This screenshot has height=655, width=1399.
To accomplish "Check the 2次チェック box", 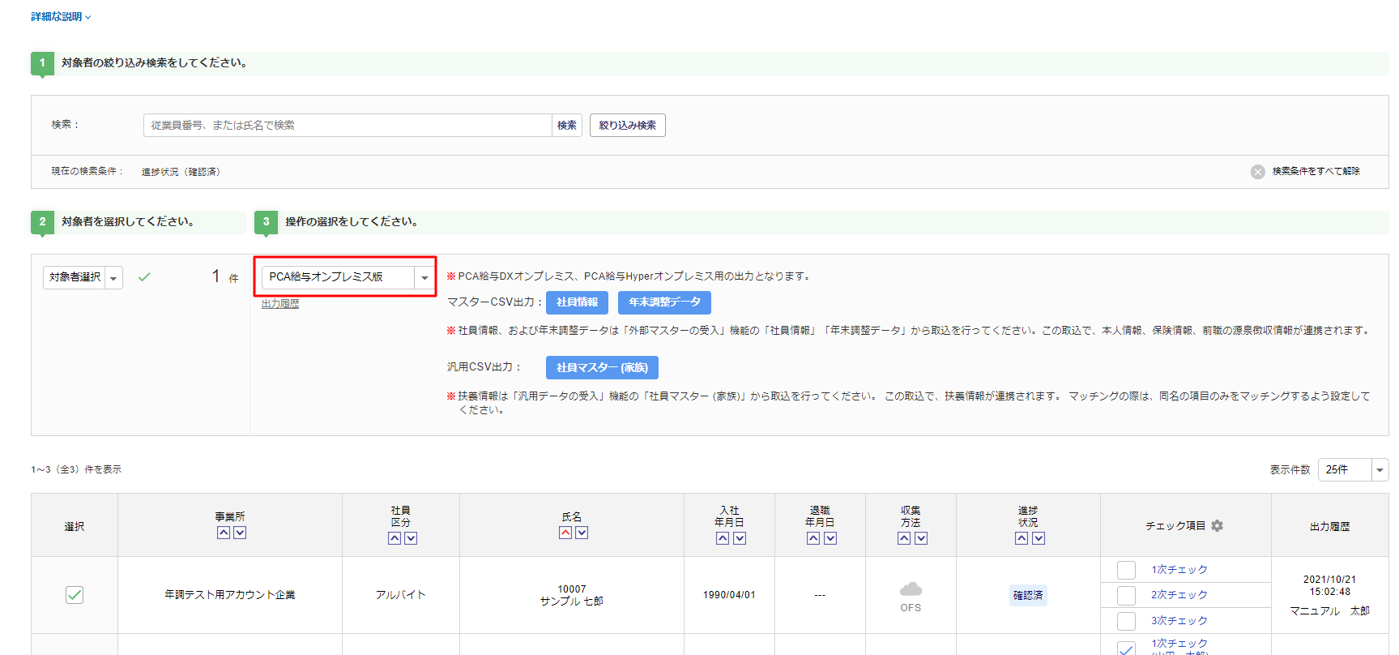I will click(x=1126, y=596).
